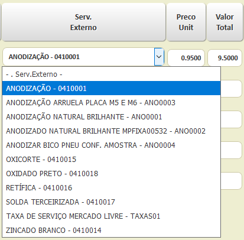Choose TAXA DE SERVIÇO MERCADO LIVRE option

click(111, 216)
